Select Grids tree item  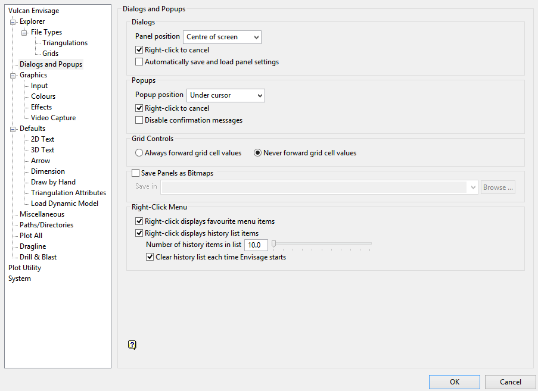pyautogui.click(x=51, y=54)
